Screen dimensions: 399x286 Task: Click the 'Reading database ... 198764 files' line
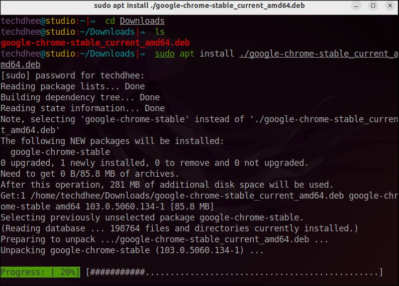point(180,228)
